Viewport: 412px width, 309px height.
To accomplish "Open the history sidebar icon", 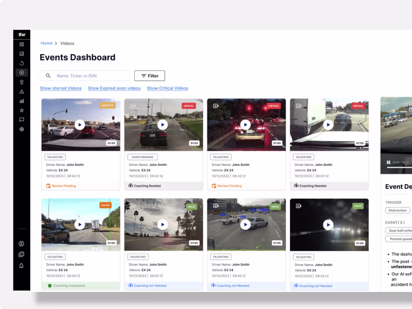I will tap(22, 63).
